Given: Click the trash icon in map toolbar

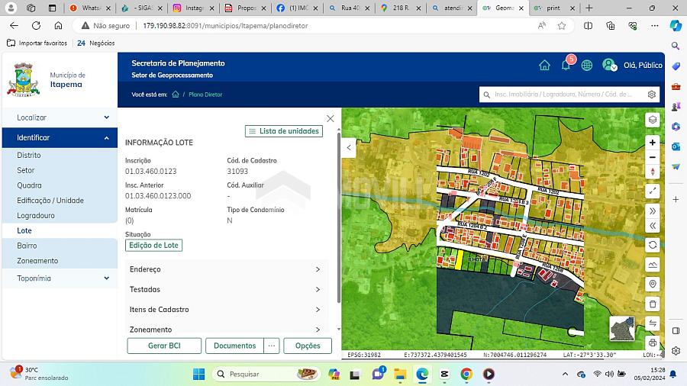Looking at the screenshot, I should [652, 304].
